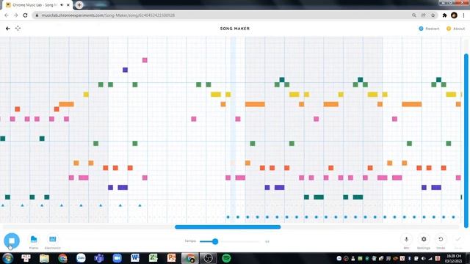
Task: Click the vertical grid scrollbar thumb
Action: [x=466, y=141]
